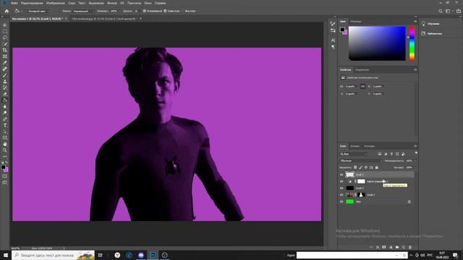Select the Type tool in toolbox
This screenshot has height=260, width=463.
click(x=5, y=125)
